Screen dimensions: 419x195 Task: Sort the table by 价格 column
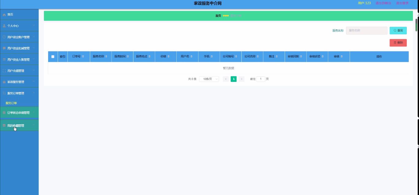169,56
